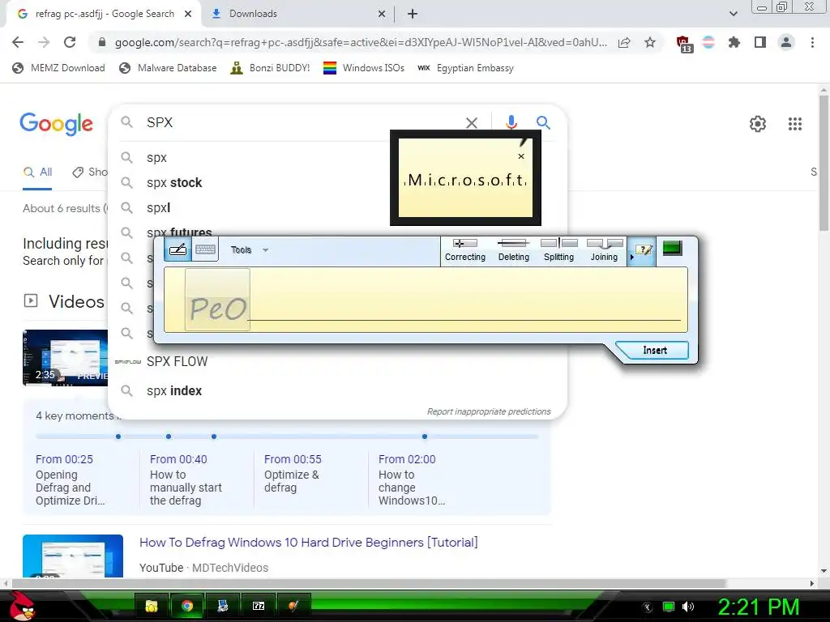Viewport: 830px width, 622px height.
Task: Go back to previous page
Action: point(18,42)
